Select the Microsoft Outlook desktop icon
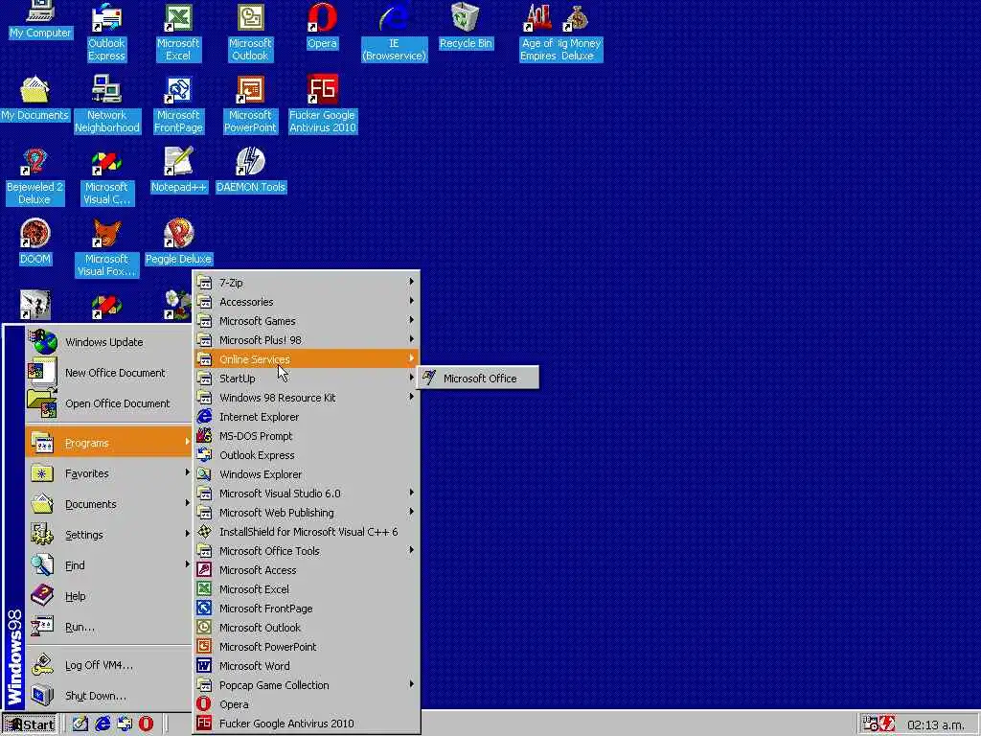Screen dimensions: 981x736 click(250, 33)
